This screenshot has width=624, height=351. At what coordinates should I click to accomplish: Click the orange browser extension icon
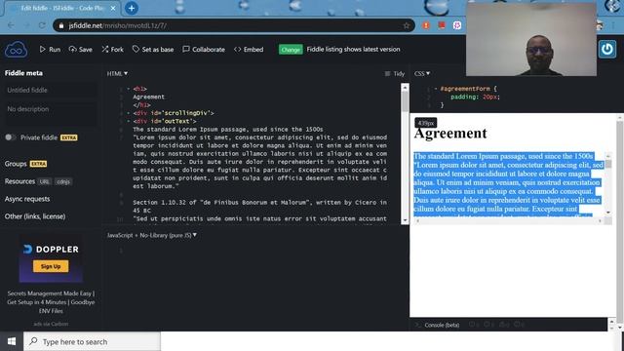[426, 25]
